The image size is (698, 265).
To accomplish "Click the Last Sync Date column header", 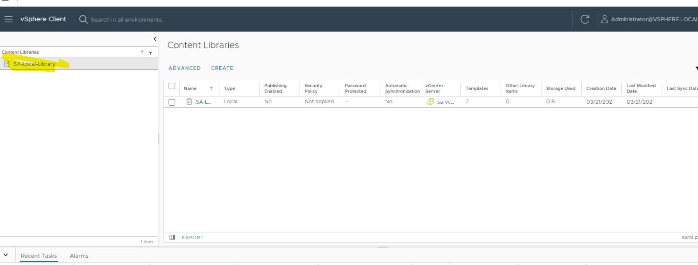I will (682, 88).
